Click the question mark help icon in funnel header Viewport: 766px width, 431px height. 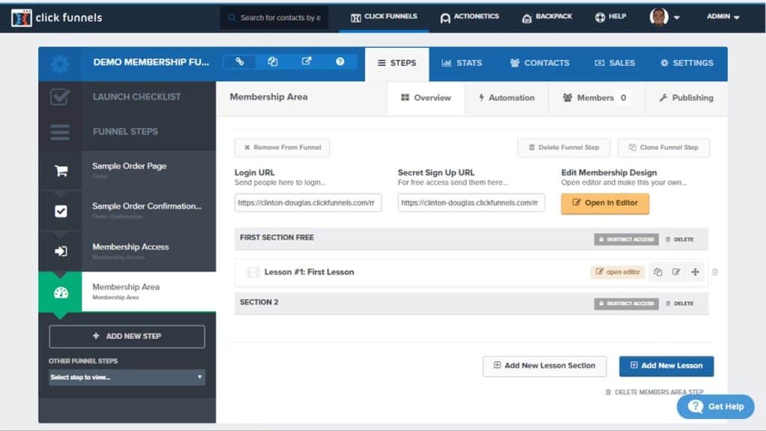click(x=340, y=61)
